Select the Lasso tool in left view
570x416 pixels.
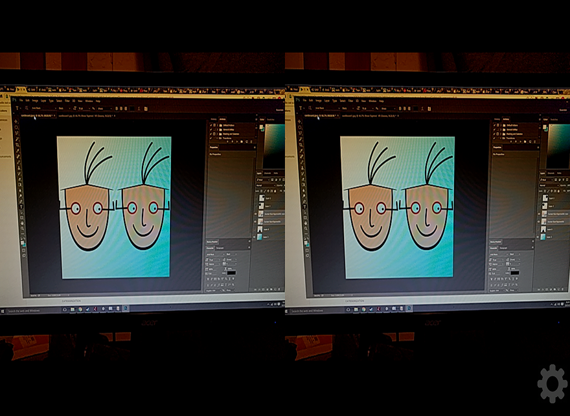(17, 132)
